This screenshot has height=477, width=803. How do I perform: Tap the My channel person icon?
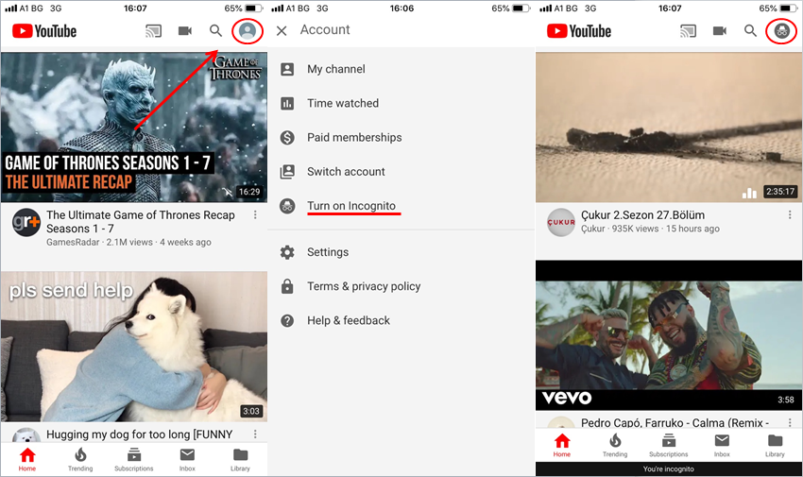coord(287,69)
